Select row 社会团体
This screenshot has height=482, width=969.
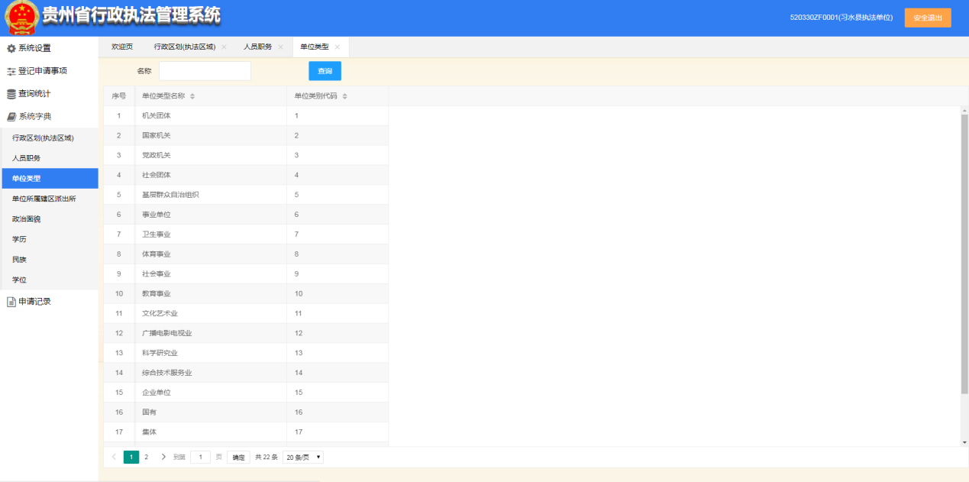(x=246, y=175)
